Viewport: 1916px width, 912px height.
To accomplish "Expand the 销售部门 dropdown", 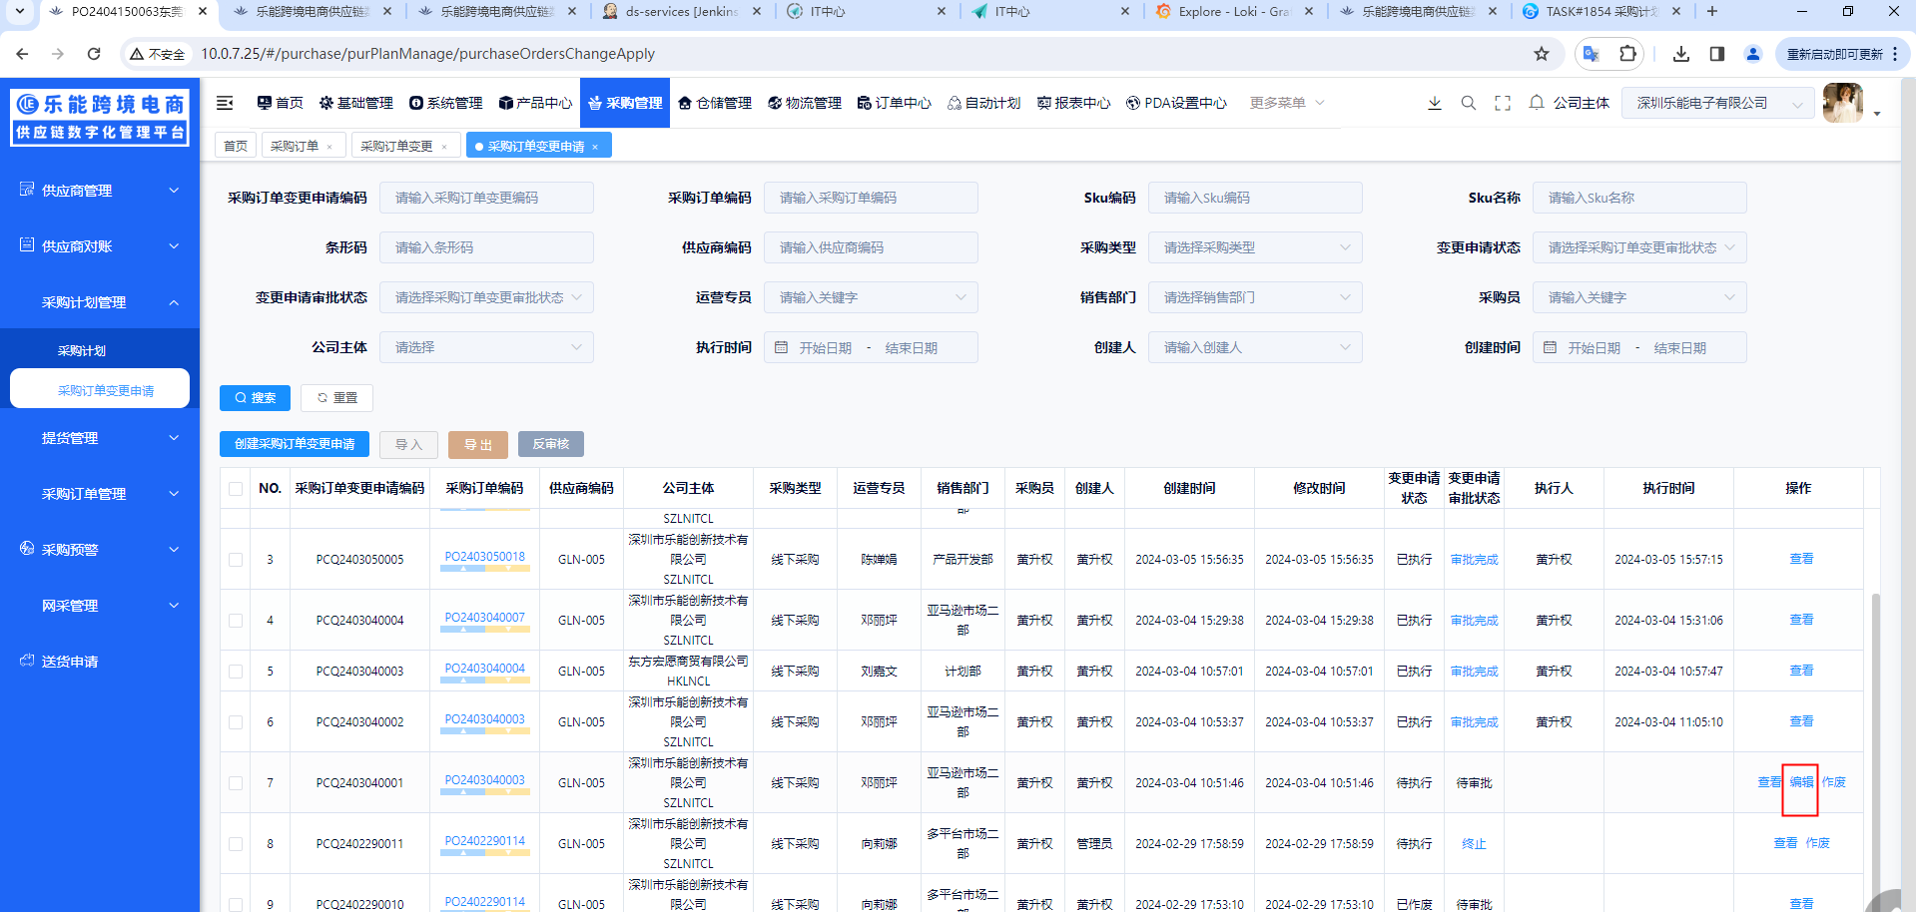I will pos(1254,296).
